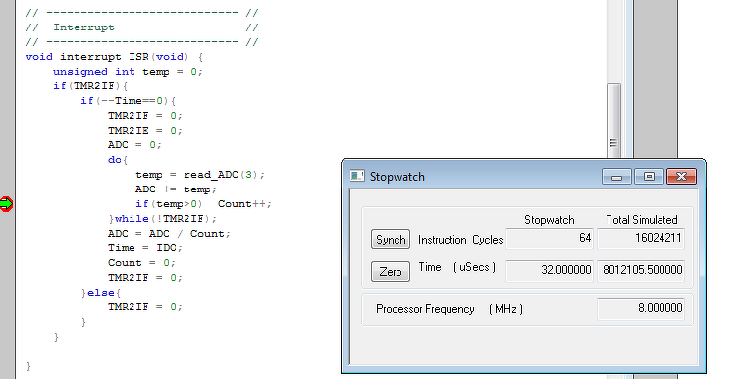Click the line 'Count = 0;'
The image size is (741, 379).
pyautogui.click(x=141, y=263)
